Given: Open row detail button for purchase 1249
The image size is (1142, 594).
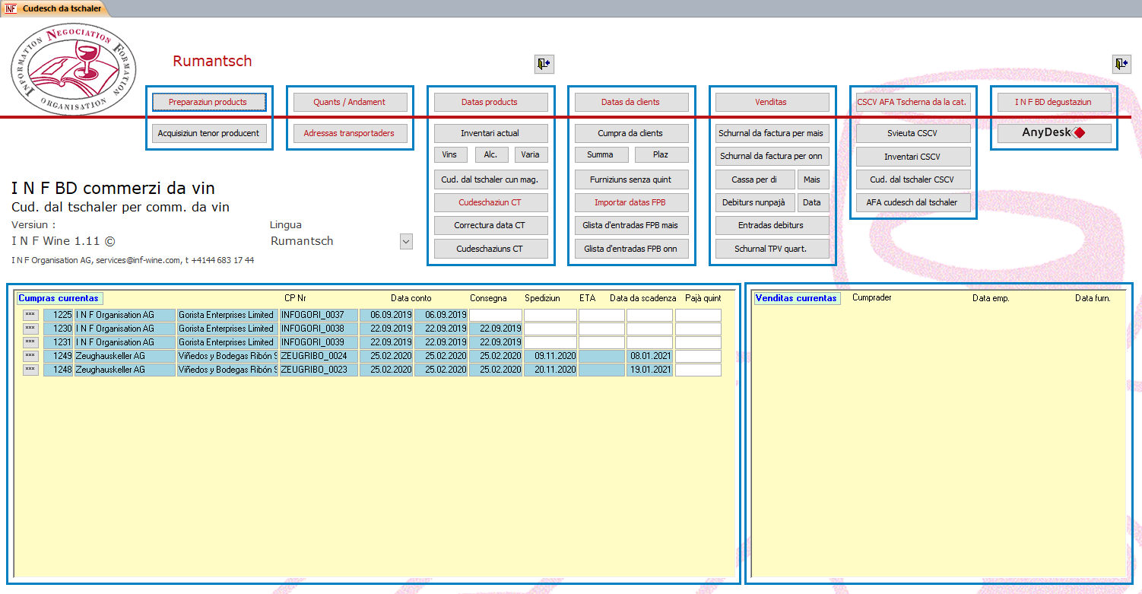Looking at the screenshot, I should [30, 356].
